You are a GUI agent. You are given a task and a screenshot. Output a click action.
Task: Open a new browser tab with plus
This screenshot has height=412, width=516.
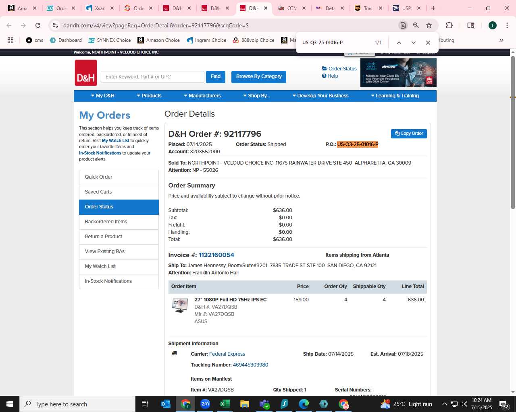click(433, 8)
